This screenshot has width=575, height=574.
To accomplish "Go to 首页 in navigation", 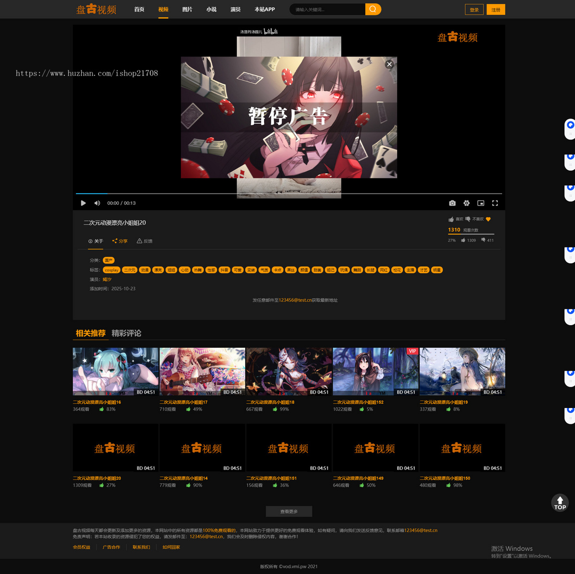I will coord(139,9).
